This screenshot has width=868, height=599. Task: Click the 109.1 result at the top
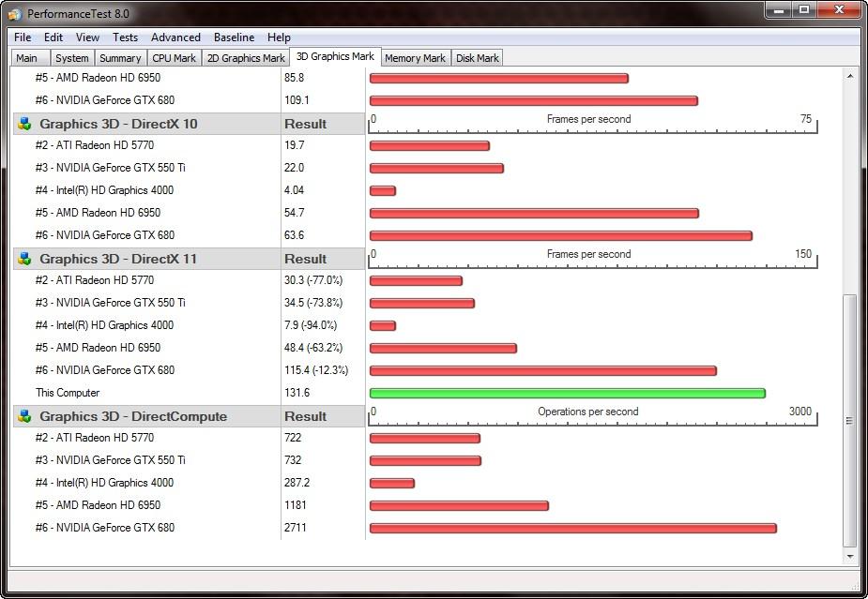tap(297, 100)
